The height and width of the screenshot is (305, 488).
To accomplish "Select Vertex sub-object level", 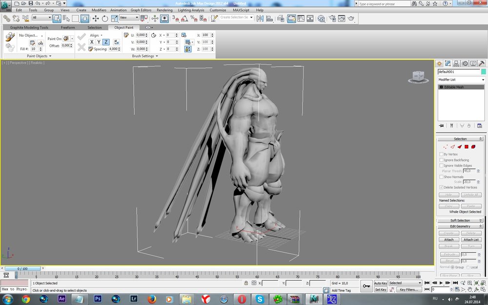I will (445, 146).
